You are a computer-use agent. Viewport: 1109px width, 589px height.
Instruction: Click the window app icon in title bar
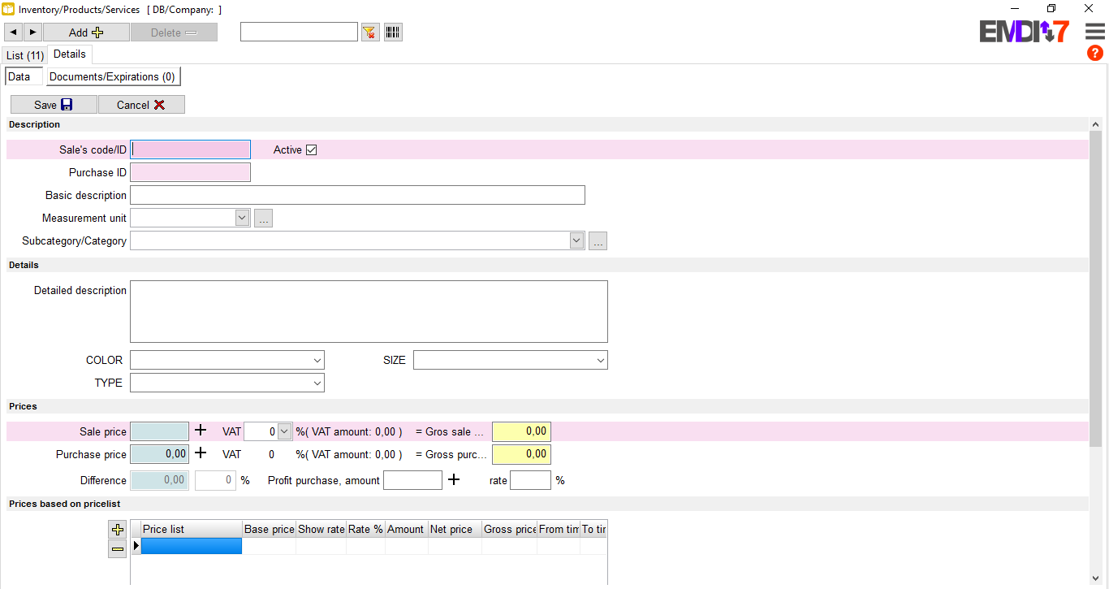[x=8, y=9]
